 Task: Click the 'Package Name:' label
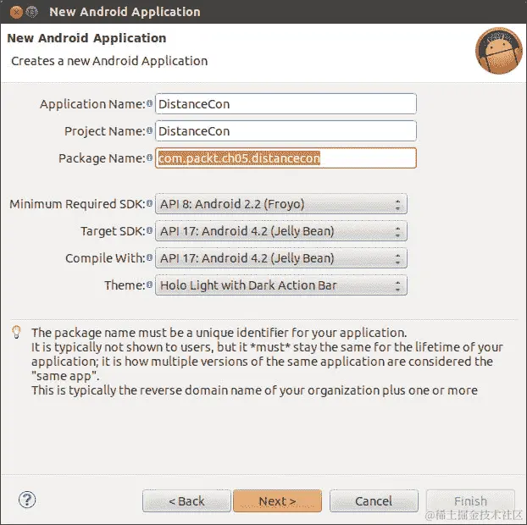pos(103,158)
